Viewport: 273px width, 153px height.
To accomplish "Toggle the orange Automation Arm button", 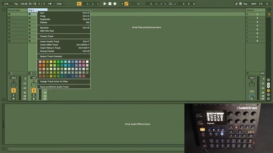I will pyautogui.click(x=126, y=4).
